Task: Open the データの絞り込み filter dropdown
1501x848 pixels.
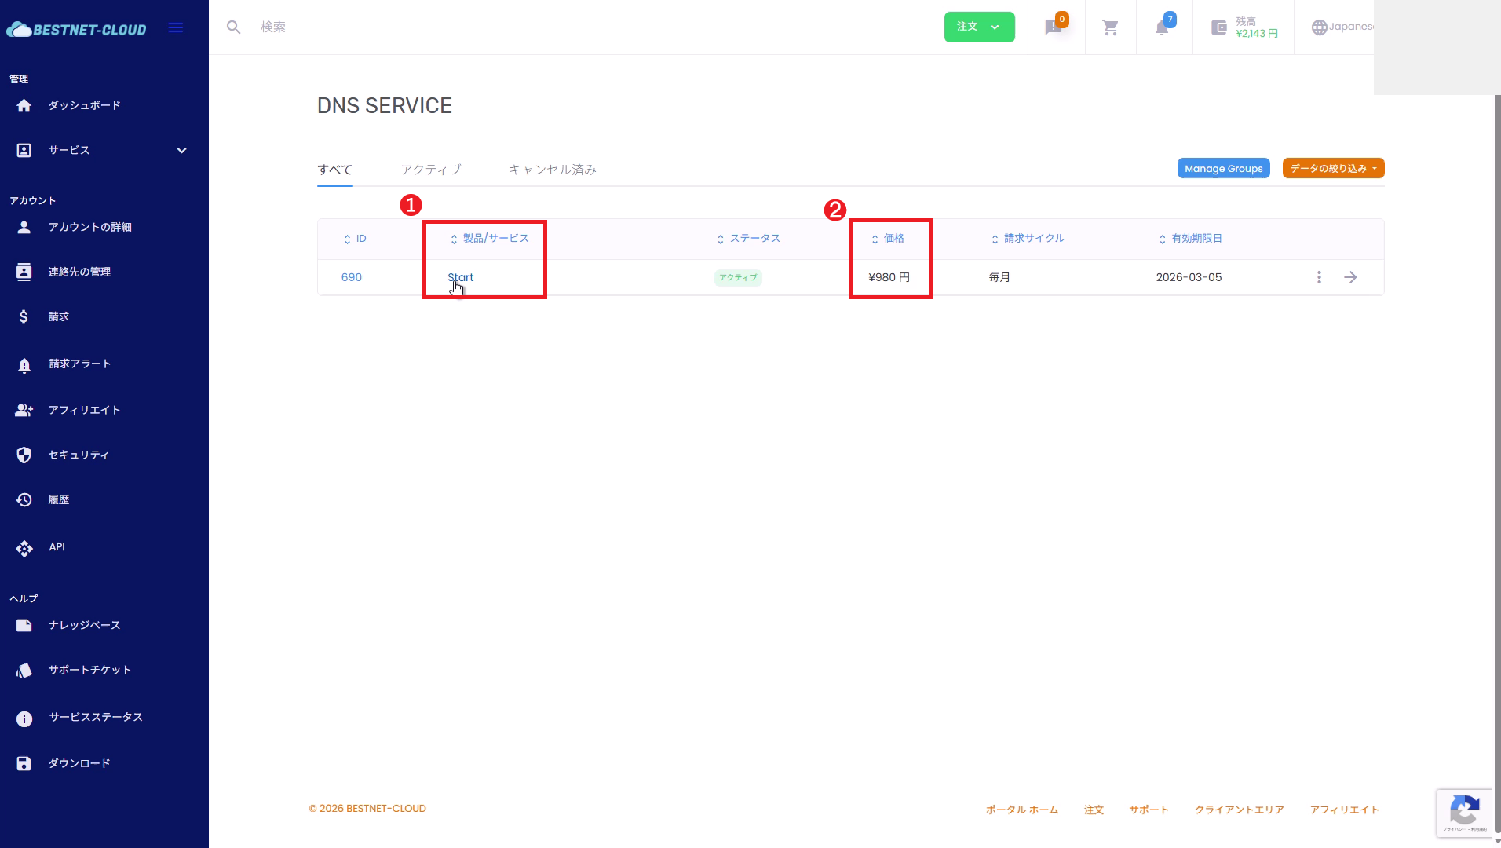Action: click(x=1333, y=168)
